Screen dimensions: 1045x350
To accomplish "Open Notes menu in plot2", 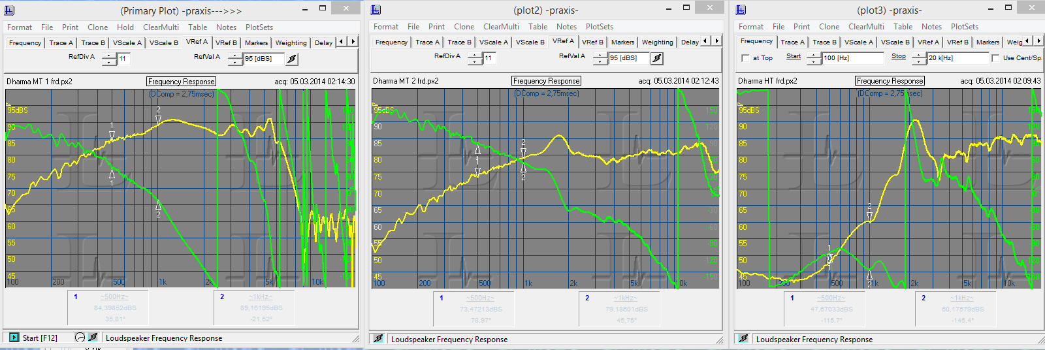I will 566,27.
